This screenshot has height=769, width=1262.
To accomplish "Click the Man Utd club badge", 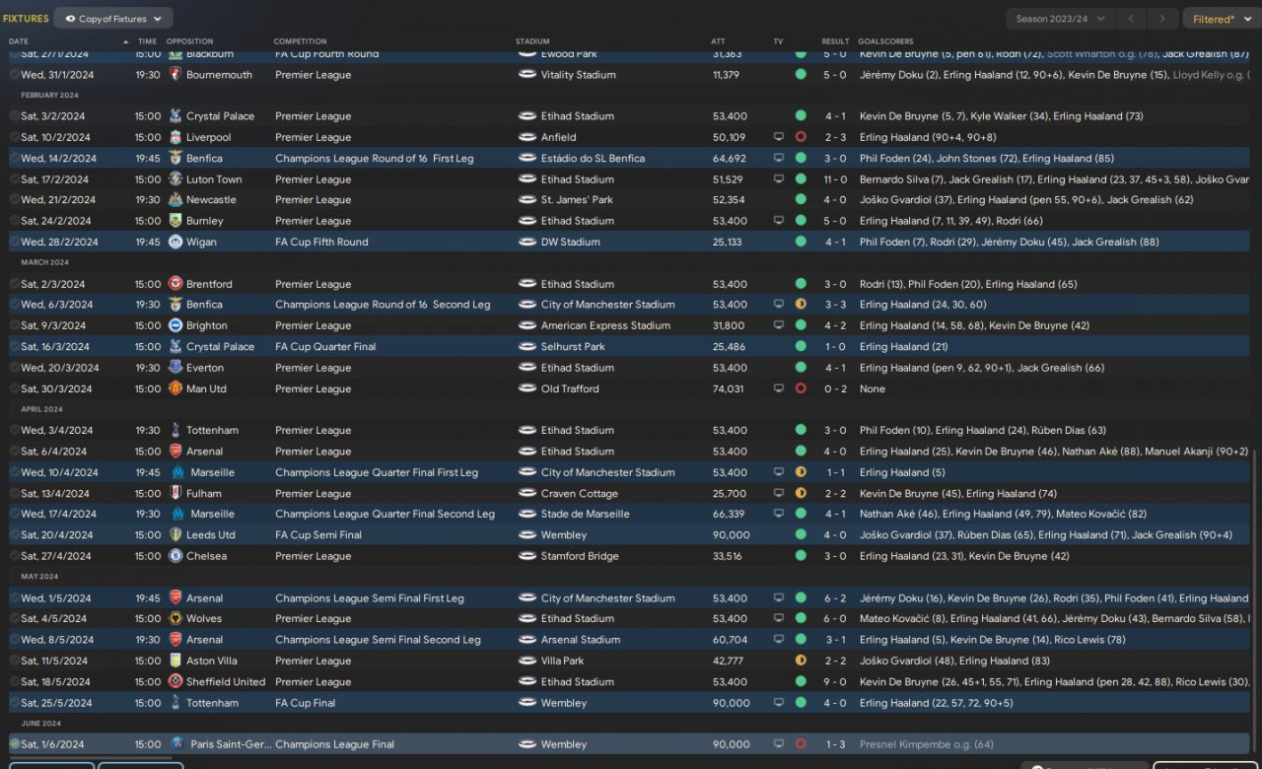I will click(x=175, y=388).
